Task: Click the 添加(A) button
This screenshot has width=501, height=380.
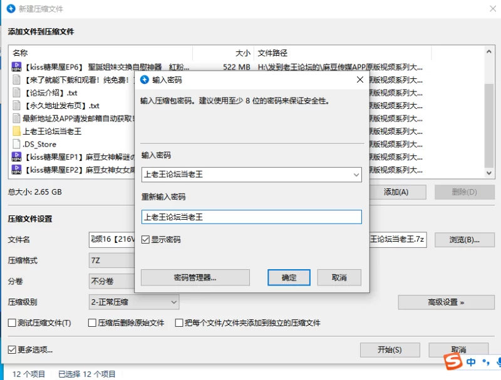Action: pyautogui.click(x=397, y=192)
